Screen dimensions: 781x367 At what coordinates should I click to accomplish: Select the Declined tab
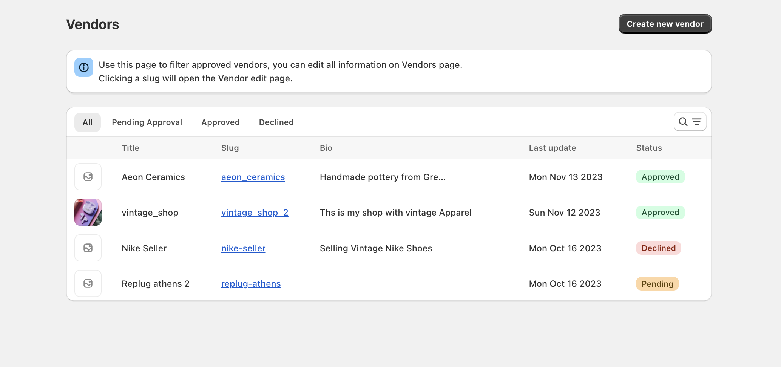coord(276,122)
